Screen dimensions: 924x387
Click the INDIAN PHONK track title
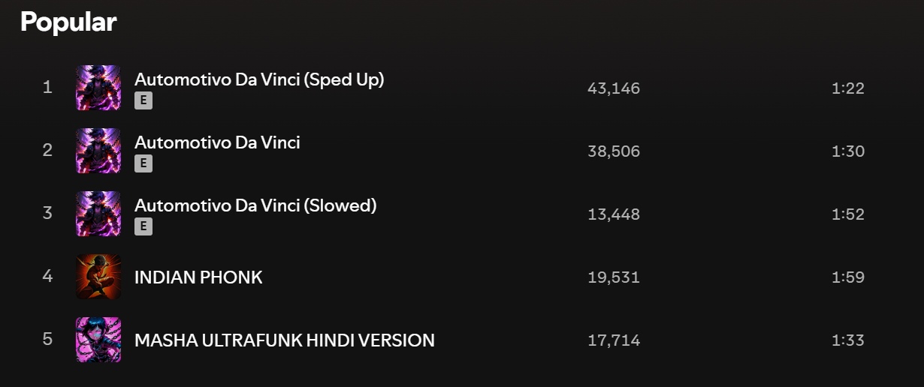click(x=198, y=277)
